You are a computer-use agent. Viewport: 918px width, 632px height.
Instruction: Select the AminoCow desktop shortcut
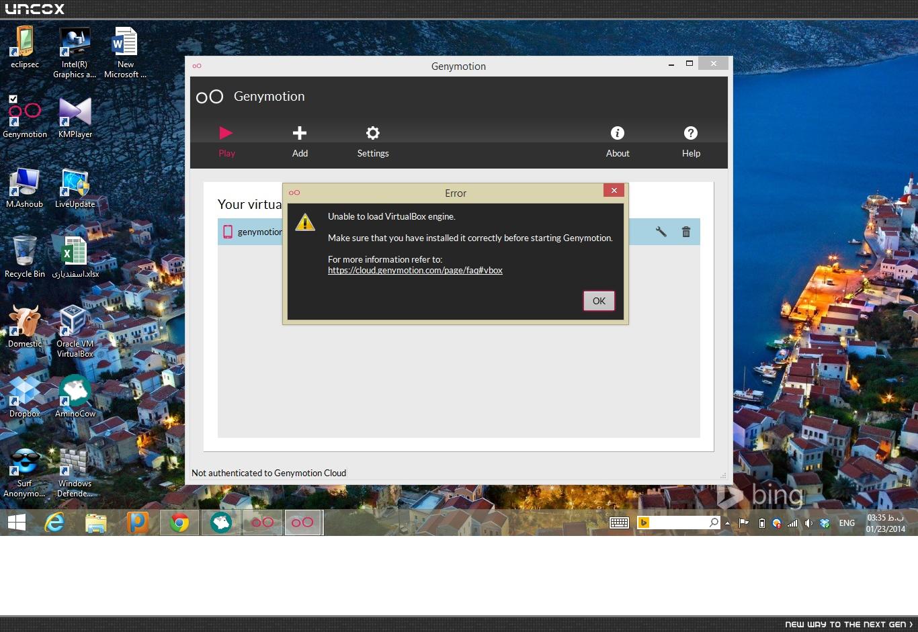[75, 396]
